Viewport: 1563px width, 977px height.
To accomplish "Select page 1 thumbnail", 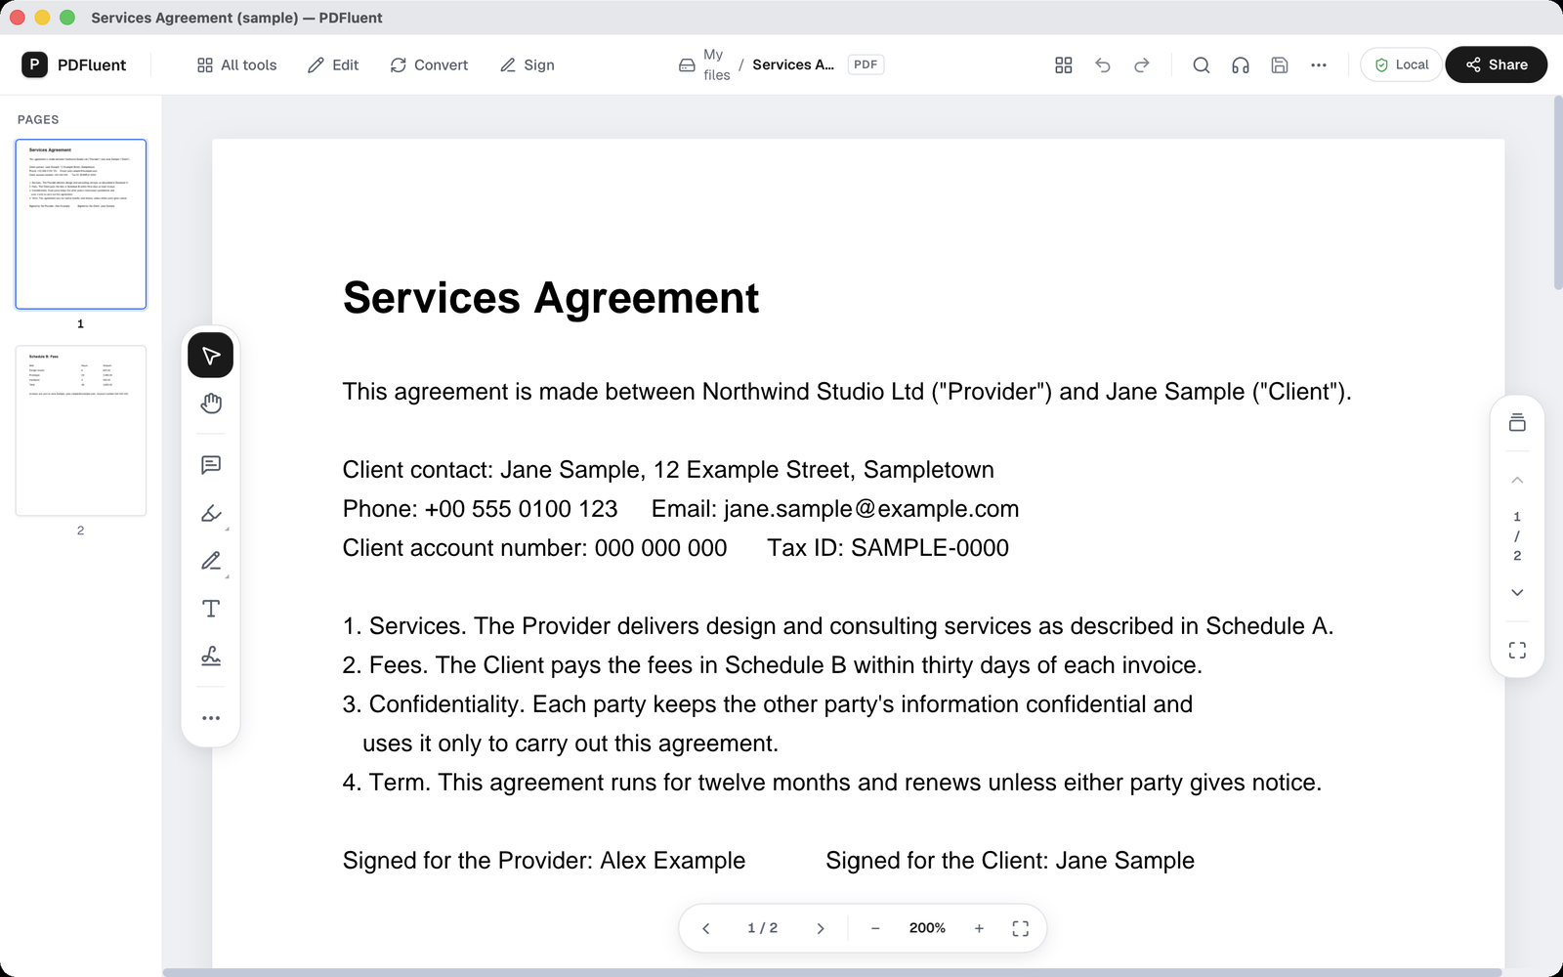I will click(81, 225).
